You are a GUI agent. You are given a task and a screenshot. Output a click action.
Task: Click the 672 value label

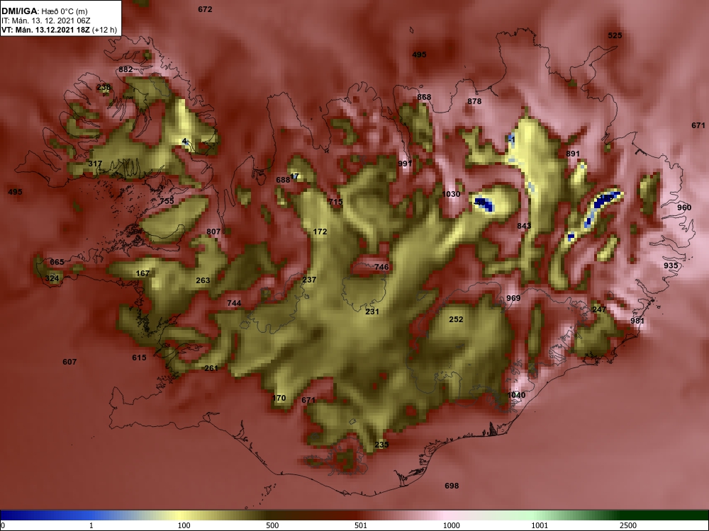point(206,9)
